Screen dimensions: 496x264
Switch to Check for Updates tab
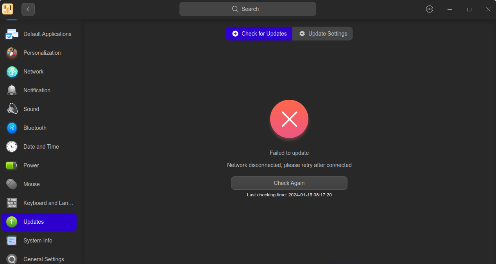[259, 34]
